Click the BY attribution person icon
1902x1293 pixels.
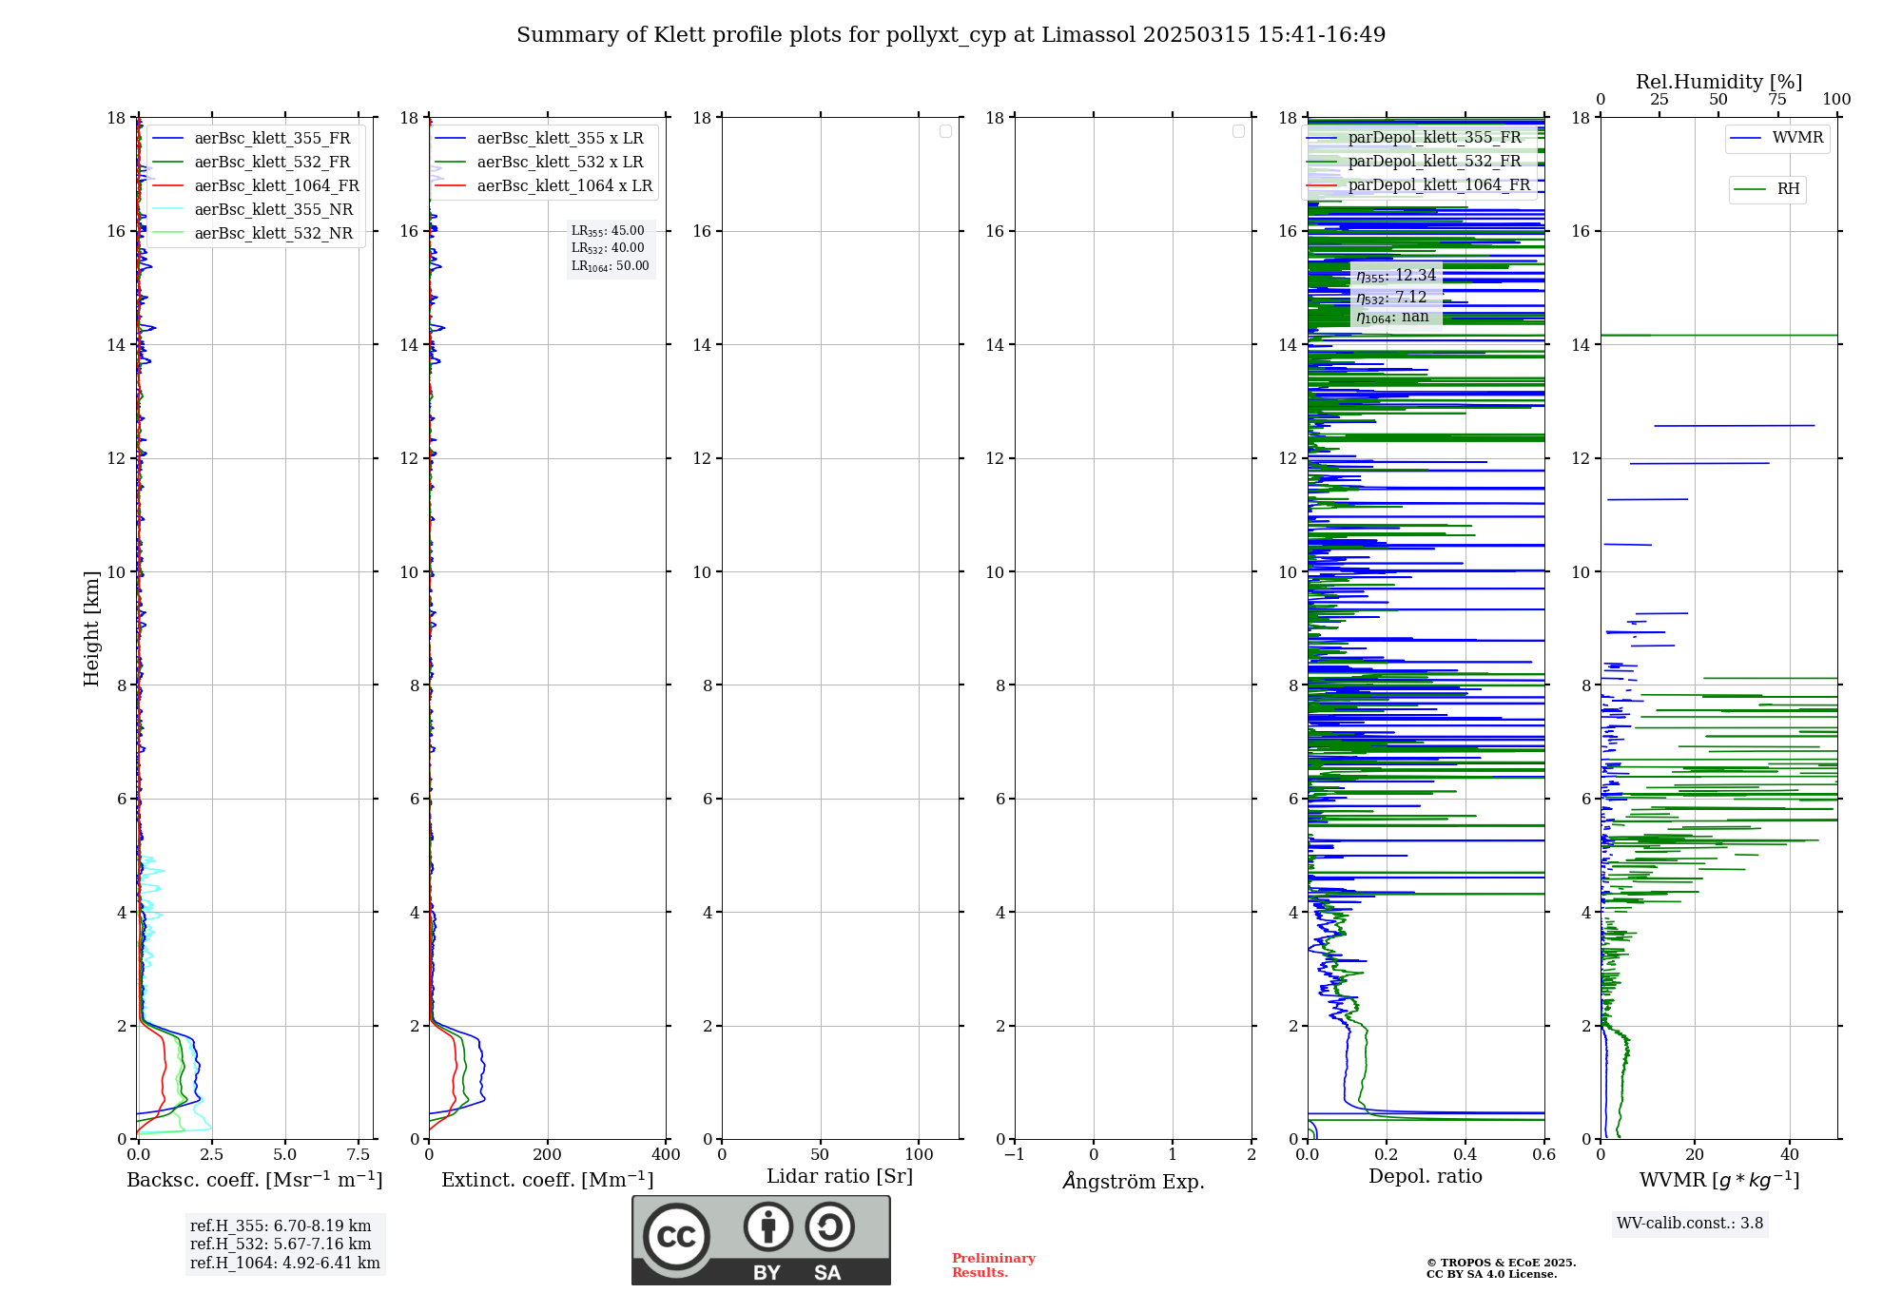tap(768, 1226)
